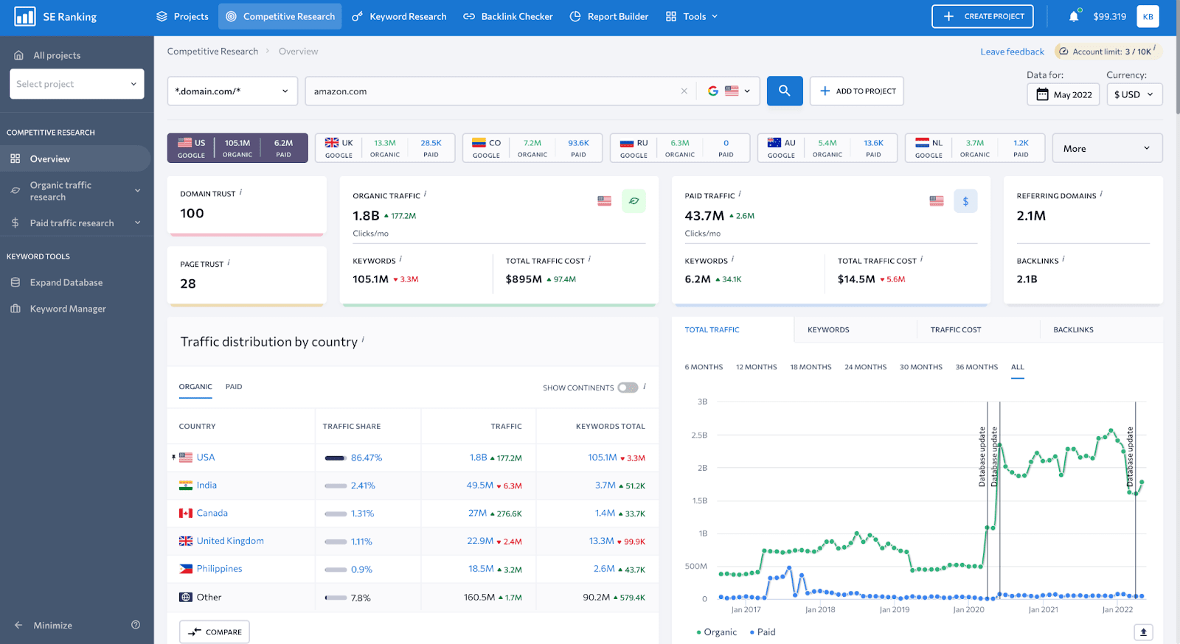Click the Domain Trust info icon
The height and width of the screenshot is (644, 1180).
point(241,192)
